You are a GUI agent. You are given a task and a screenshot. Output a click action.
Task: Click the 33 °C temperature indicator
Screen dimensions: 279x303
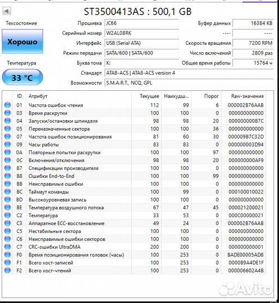click(x=22, y=77)
